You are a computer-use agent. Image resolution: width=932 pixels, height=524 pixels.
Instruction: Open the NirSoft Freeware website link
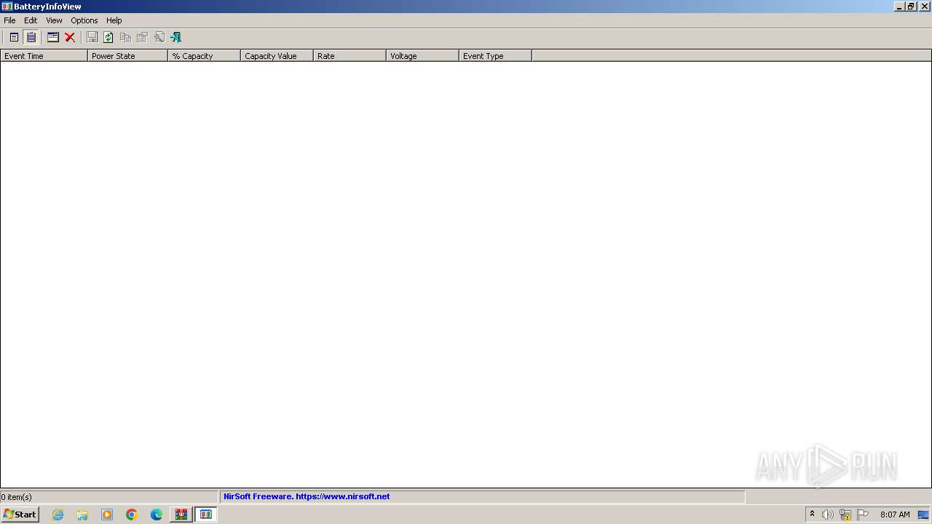(307, 496)
